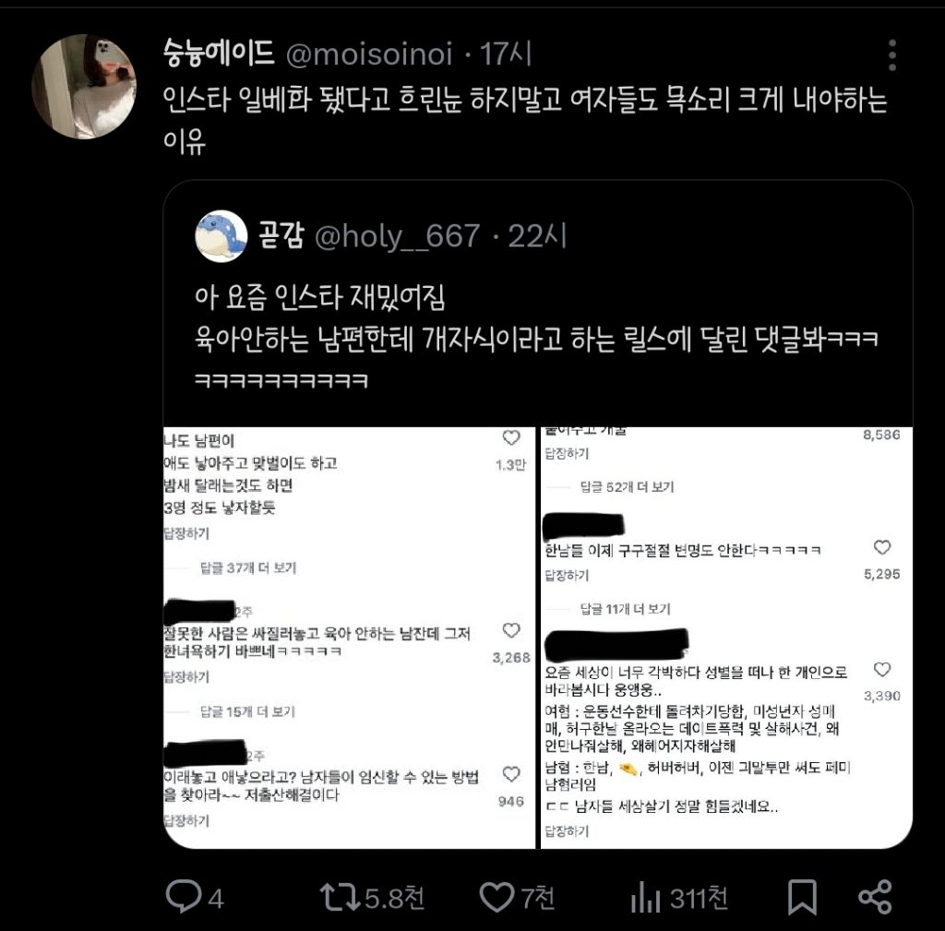Click the reply speech bubble icon
The height and width of the screenshot is (931, 945).
point(184,896)
